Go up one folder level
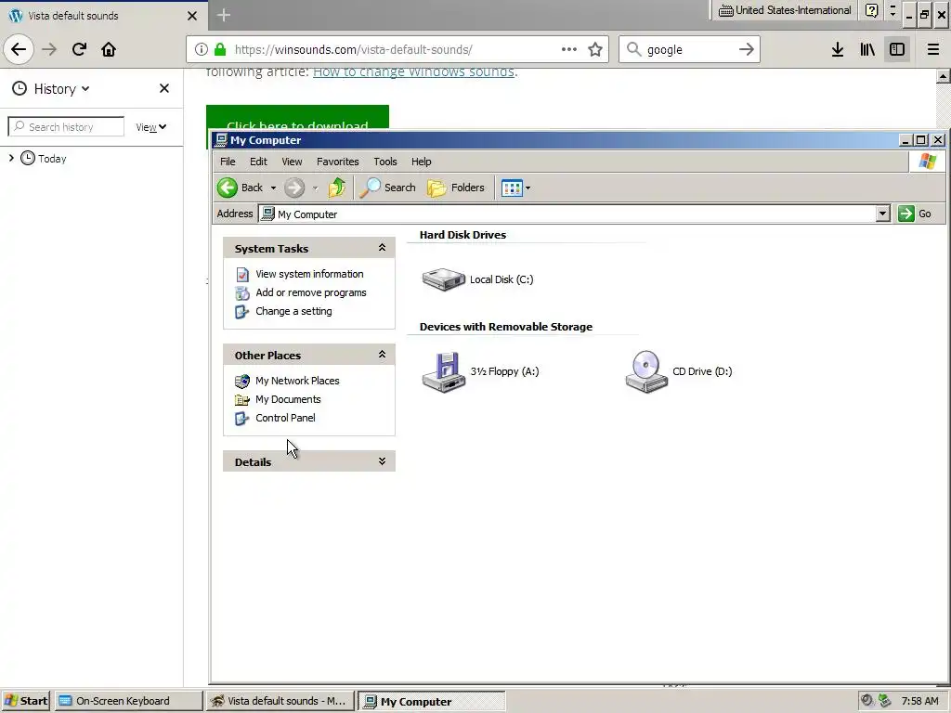Viewport: 951px width, 713px height. pos(336,188)
